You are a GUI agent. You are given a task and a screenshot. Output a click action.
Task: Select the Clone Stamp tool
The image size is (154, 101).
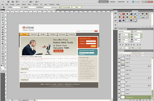[x=3, y=32]
